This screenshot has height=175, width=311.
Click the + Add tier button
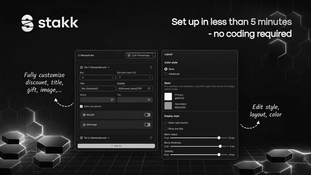pyautogui.click(x=116, y=146)
